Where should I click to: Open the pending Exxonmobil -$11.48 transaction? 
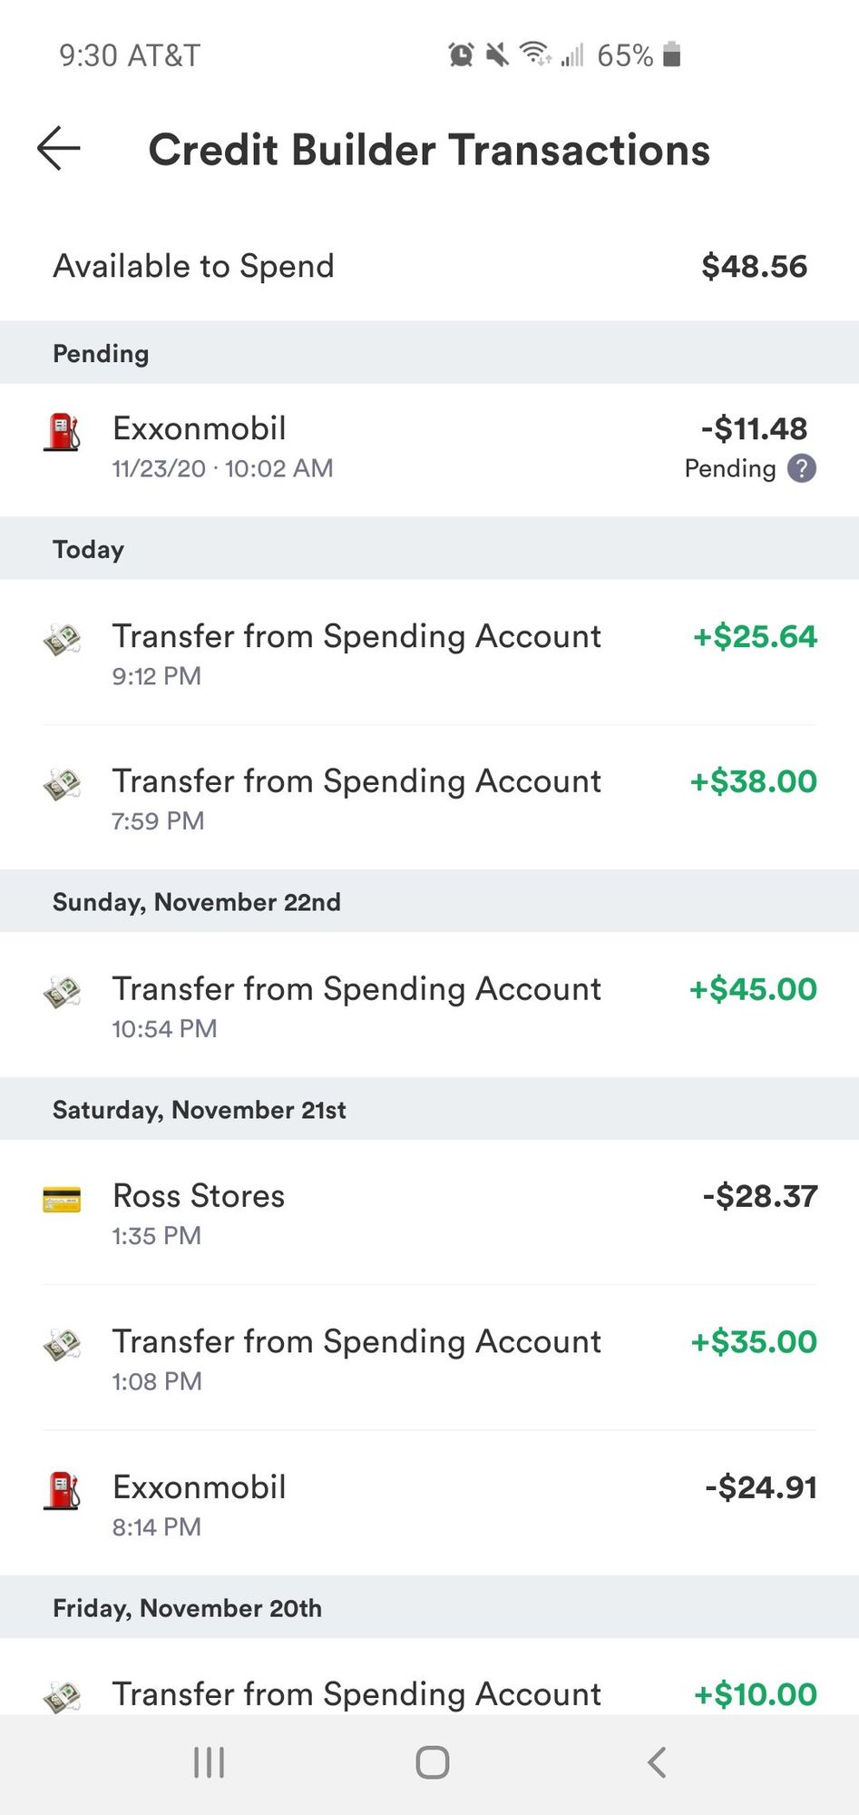[x=429, y=448]
